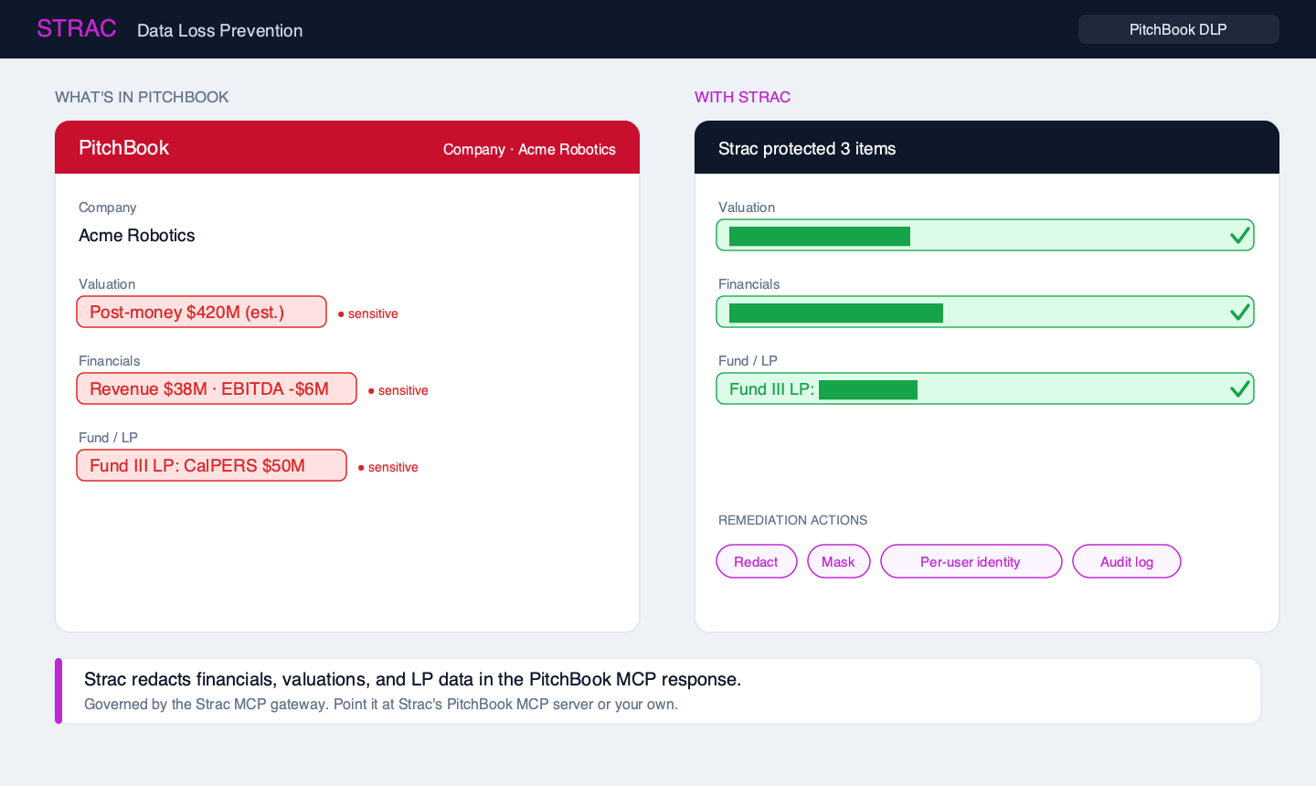Click the Revenue $38M · EBITDA -$6M field

pyautogui.click(x=217, y=388)
